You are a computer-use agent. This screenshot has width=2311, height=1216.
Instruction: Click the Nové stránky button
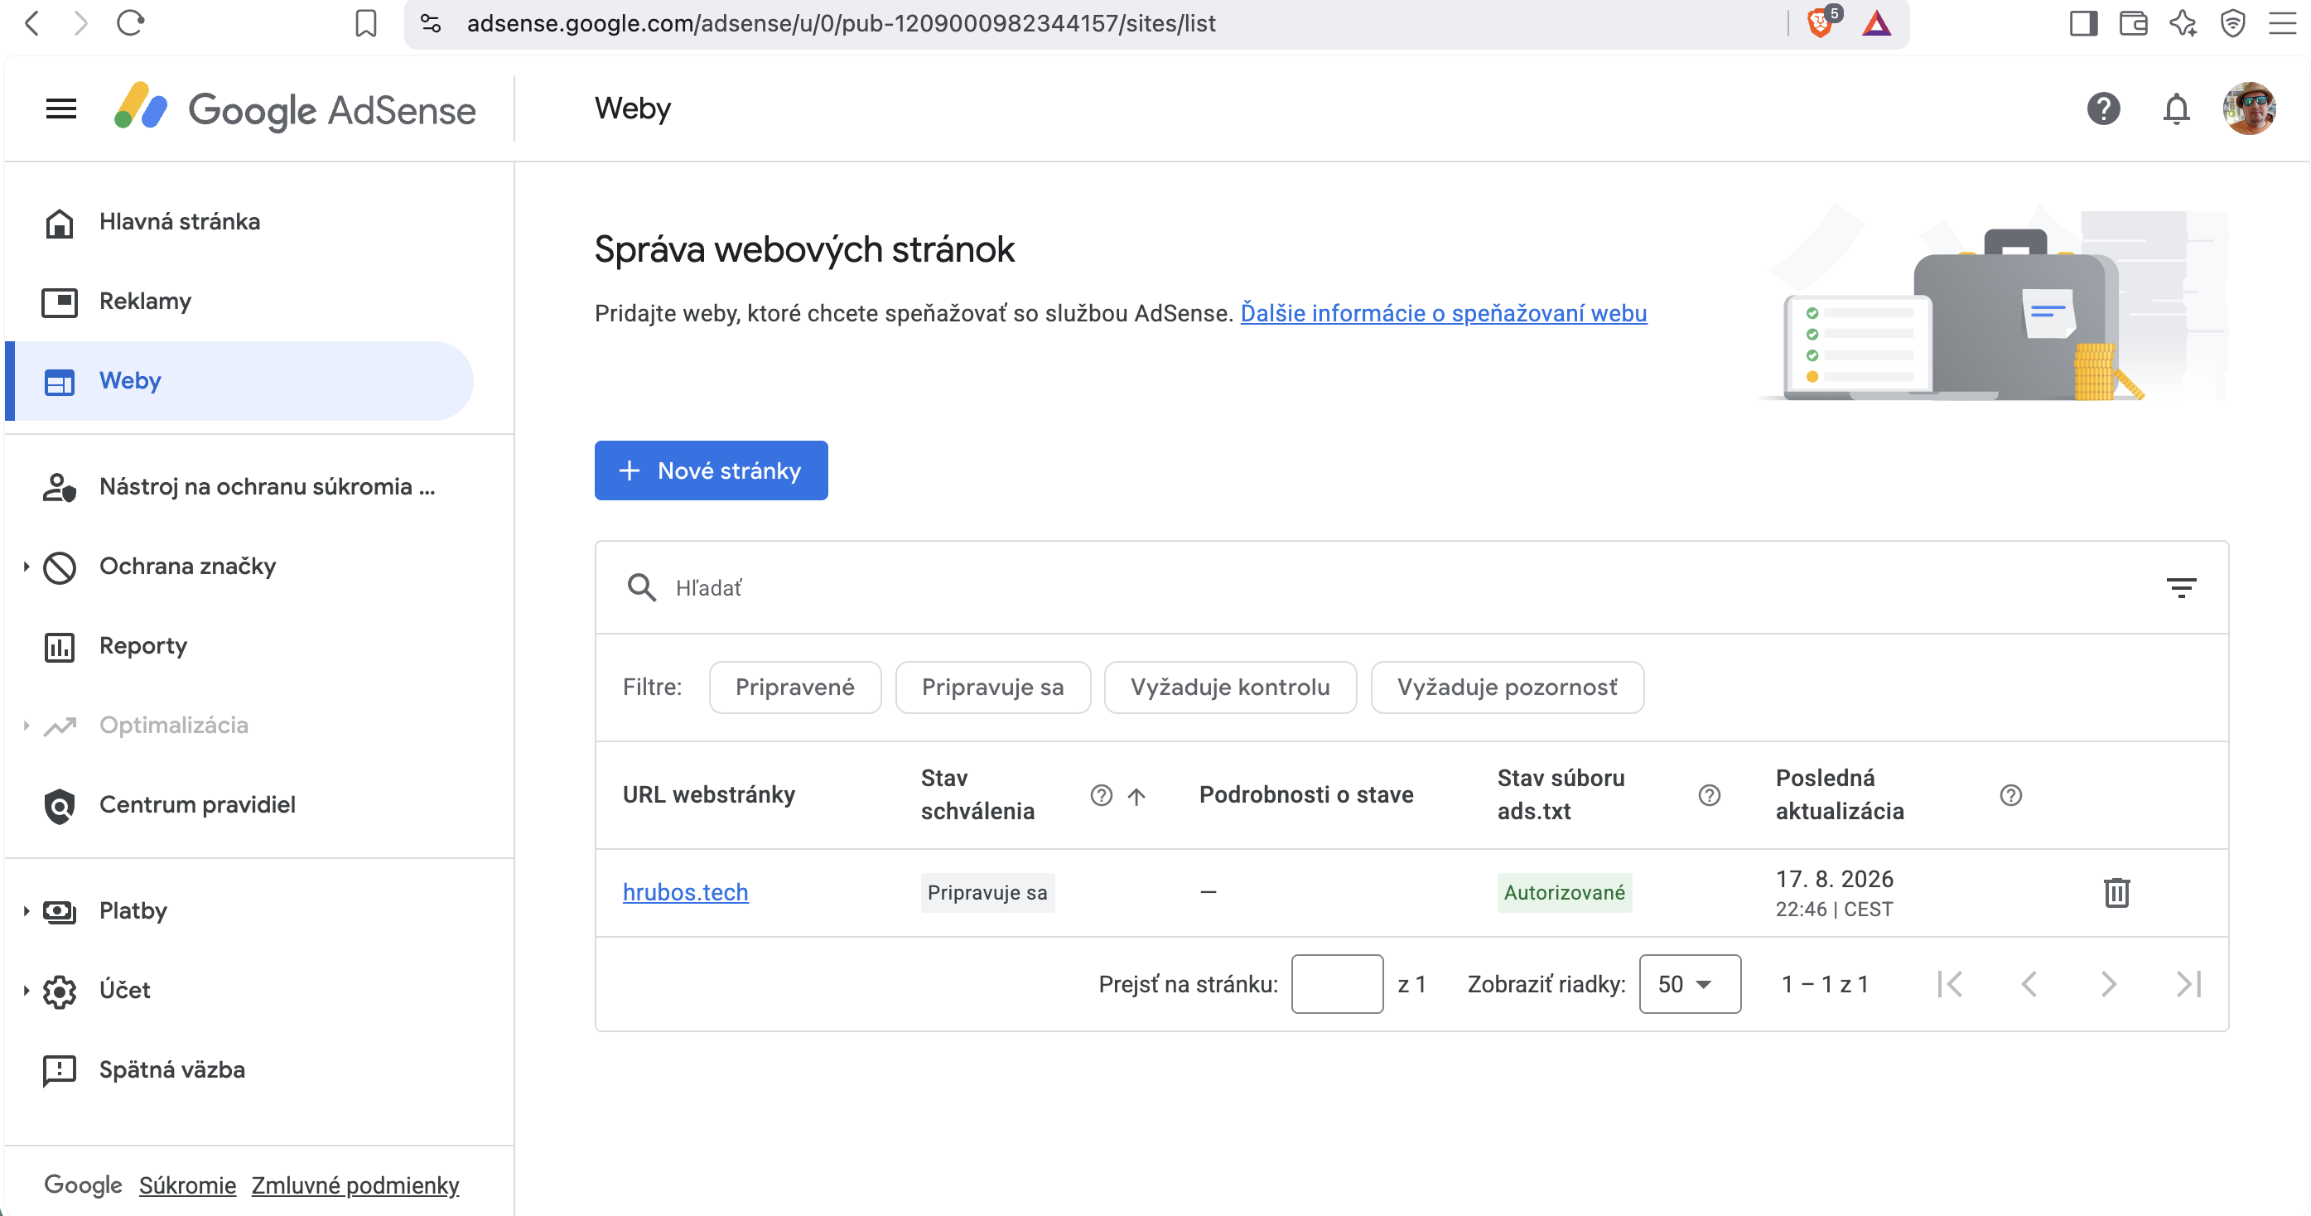point(711,470)
